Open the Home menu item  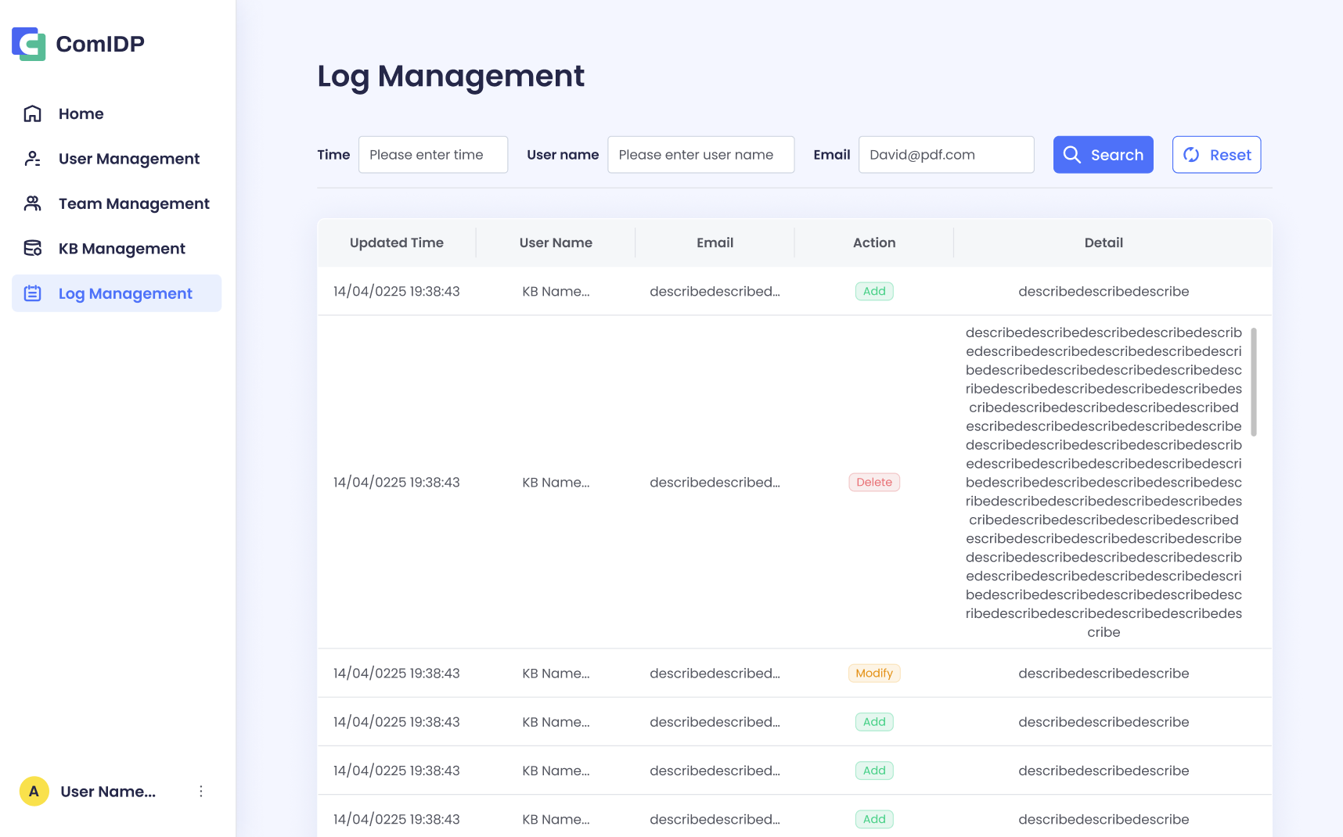[x=81, y=113]
